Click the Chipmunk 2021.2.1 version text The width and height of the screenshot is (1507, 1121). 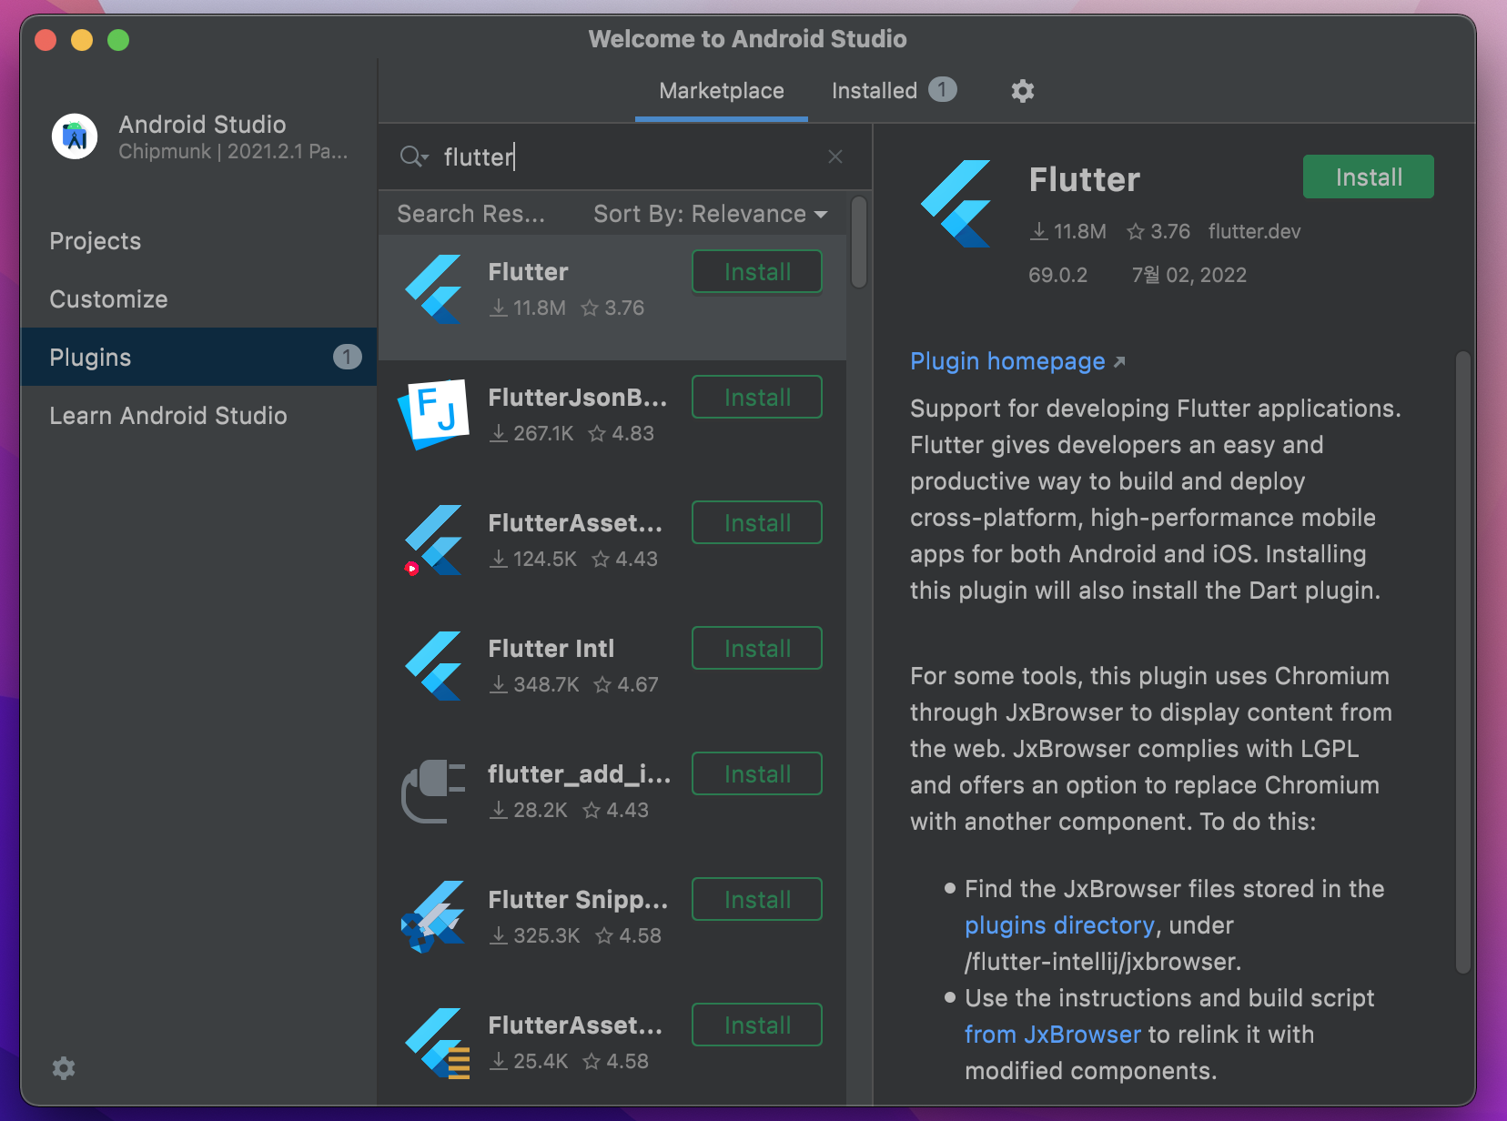coord(233,151)
